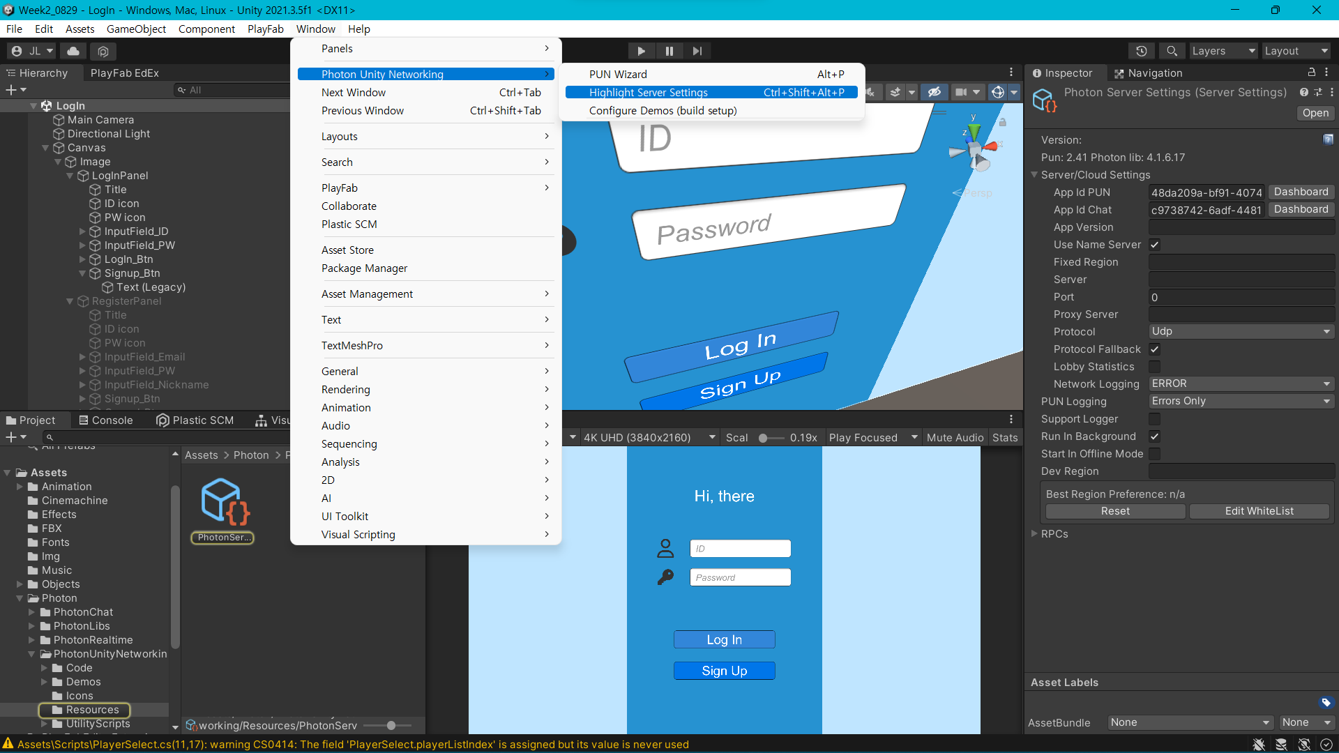Collapse the Signup_Btn hierarchy item

82,273
